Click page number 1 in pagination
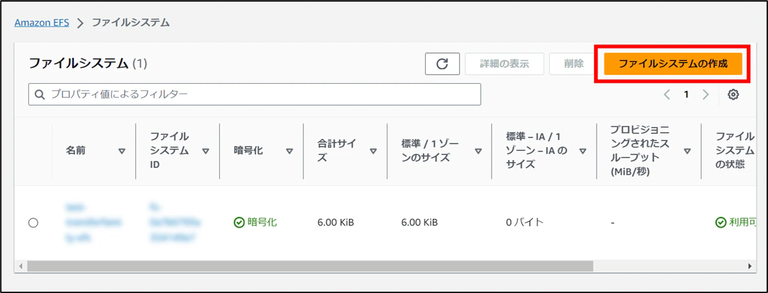 (686, 95)
